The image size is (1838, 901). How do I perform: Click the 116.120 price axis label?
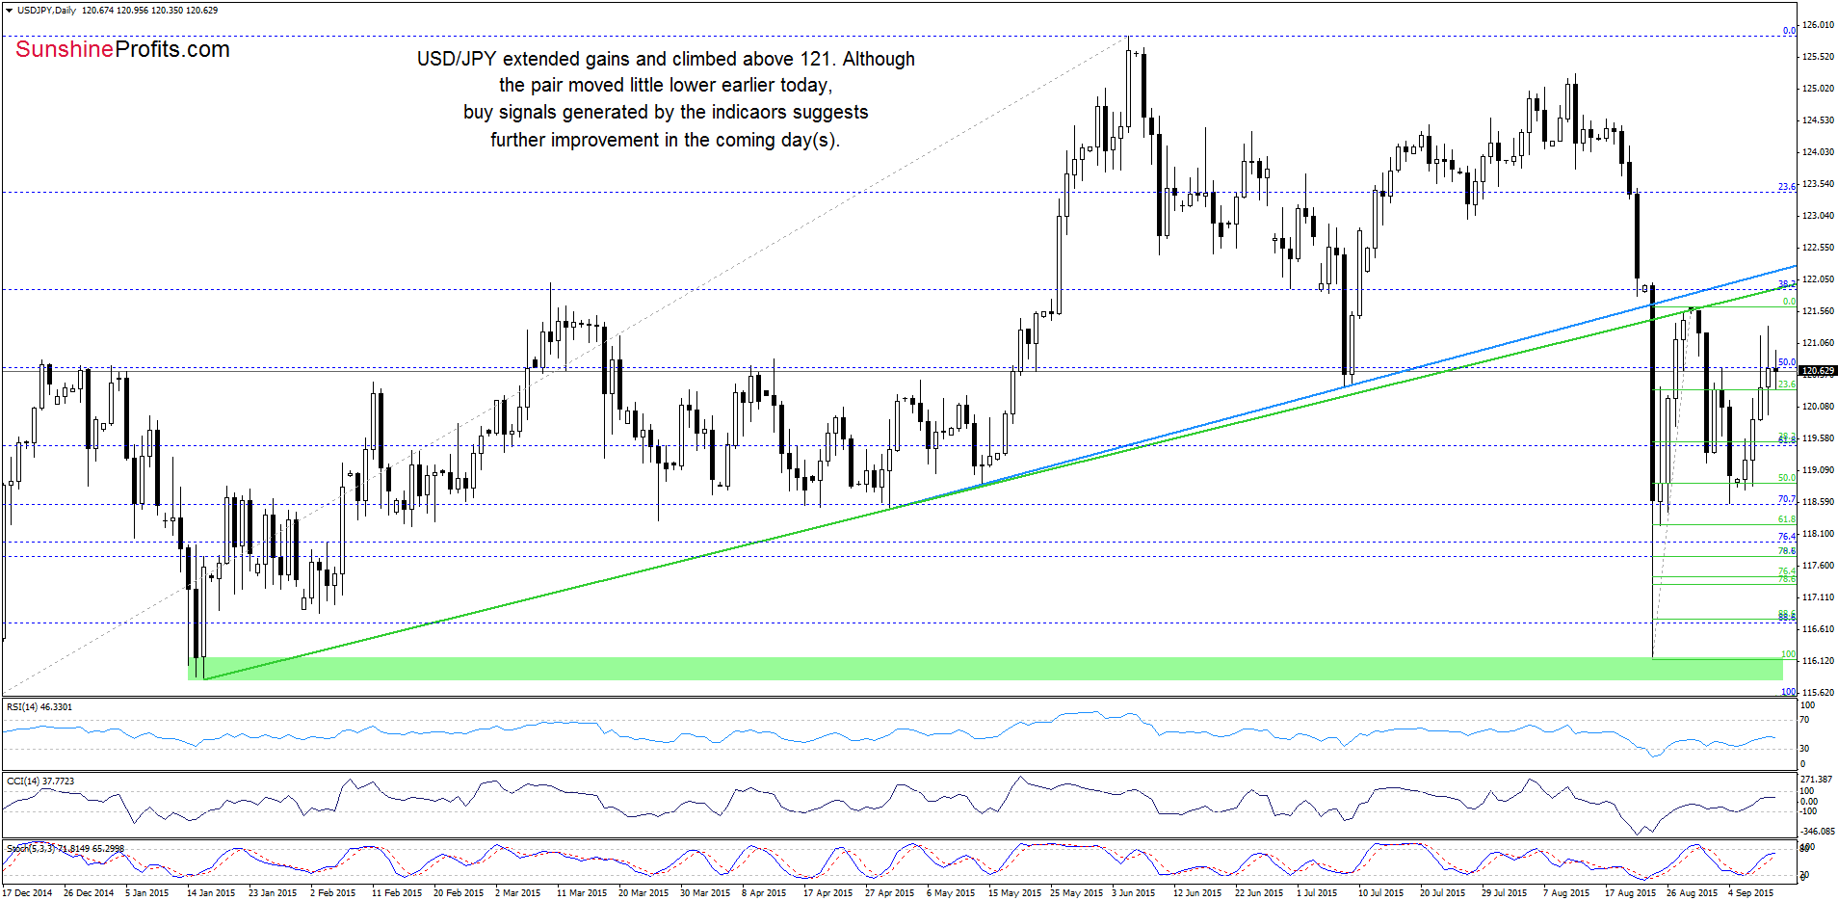1818,661
